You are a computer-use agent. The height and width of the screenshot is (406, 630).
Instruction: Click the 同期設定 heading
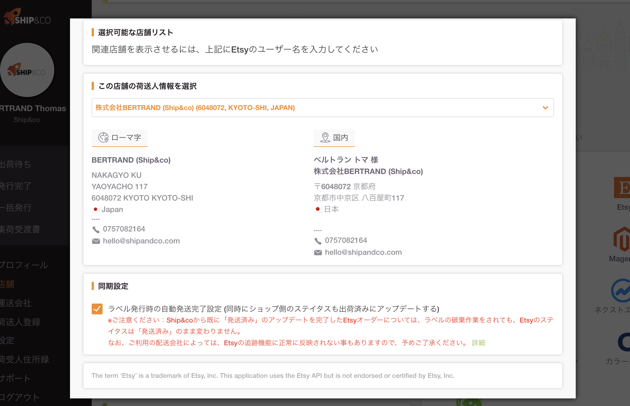pyautogui.click(x=113, y=286)
